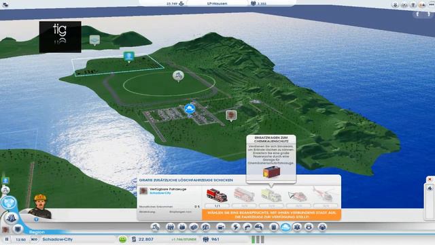Open the power lightning bolt menu
Screen dimensions: 435x245
236,227
